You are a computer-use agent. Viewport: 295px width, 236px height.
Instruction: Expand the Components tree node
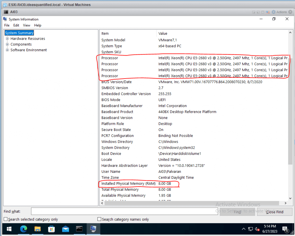(x=7, y=44)
